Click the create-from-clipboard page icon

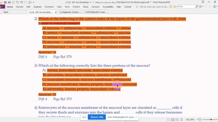[x=17, y=2]
